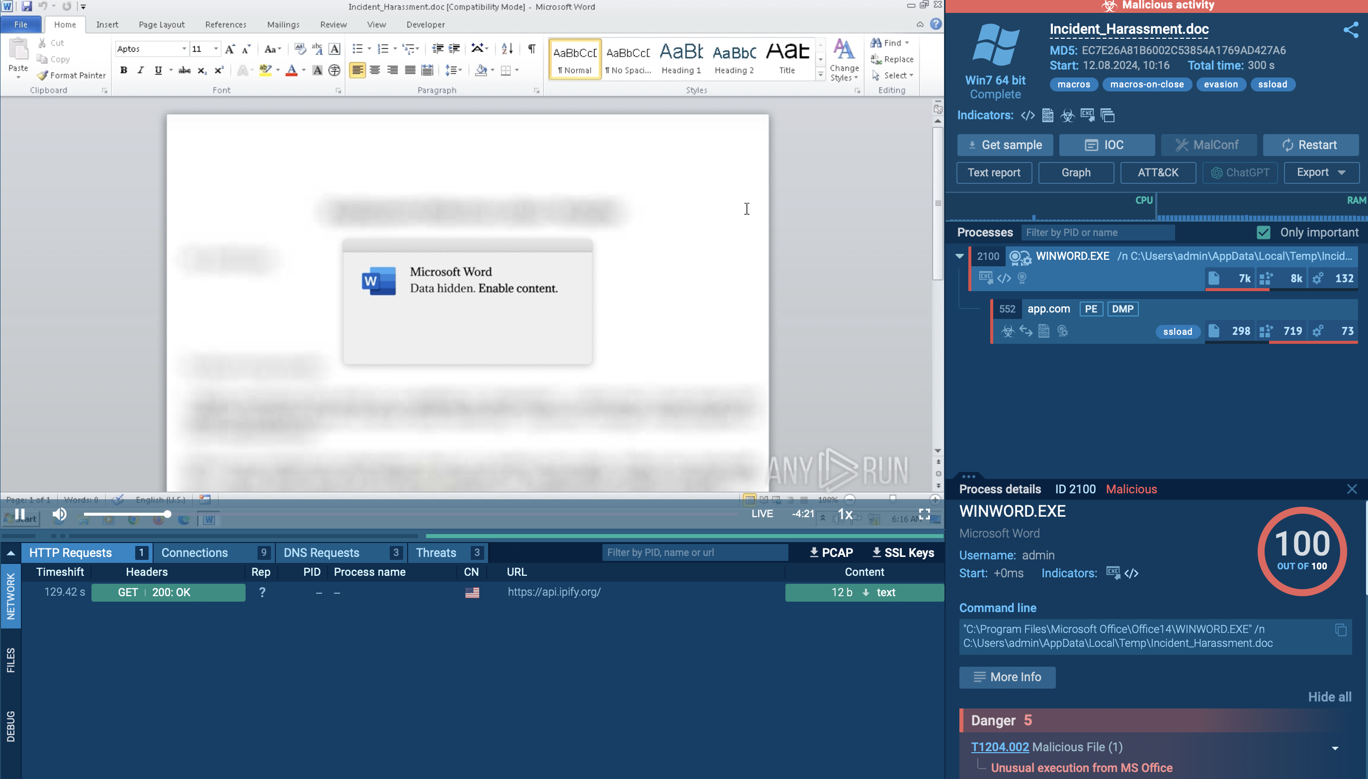1368x779 pixels.
Task: Click the Text report button
Action: [993, 172]
